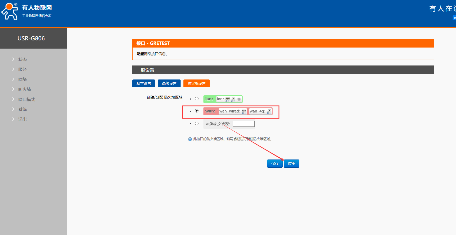Image resolution: width=456 pixels, height=235 pixels.
Task: Click the blue help question mark icon
Action: coord(190,139)
